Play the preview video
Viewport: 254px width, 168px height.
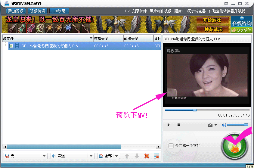[x=169, y=125]
